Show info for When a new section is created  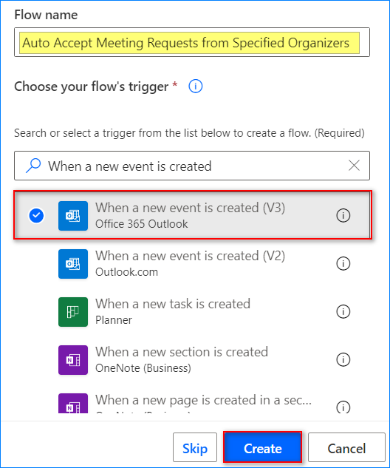click(343, 359)
